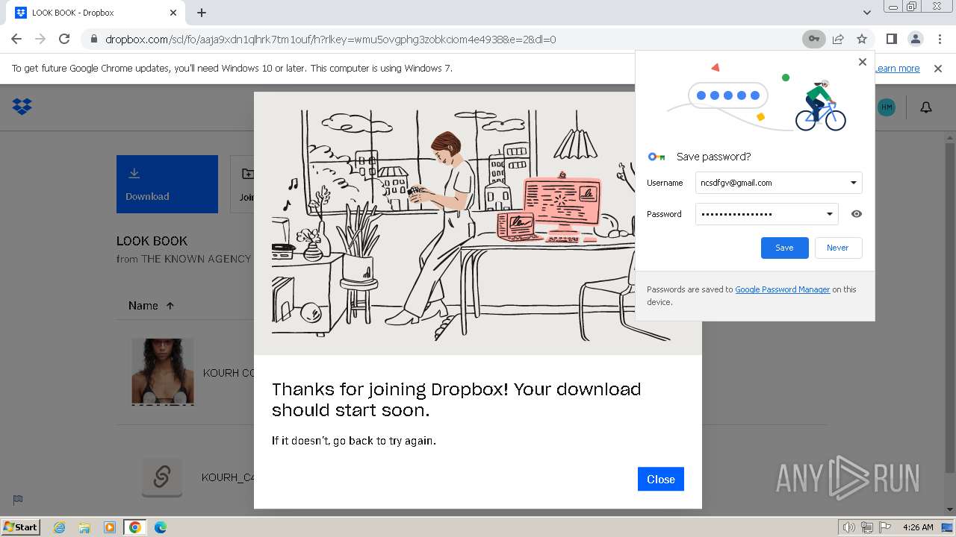Click the flag icon at page bottom-left
The width and height of the screenshot is (956, 537).
click(18, 500)
